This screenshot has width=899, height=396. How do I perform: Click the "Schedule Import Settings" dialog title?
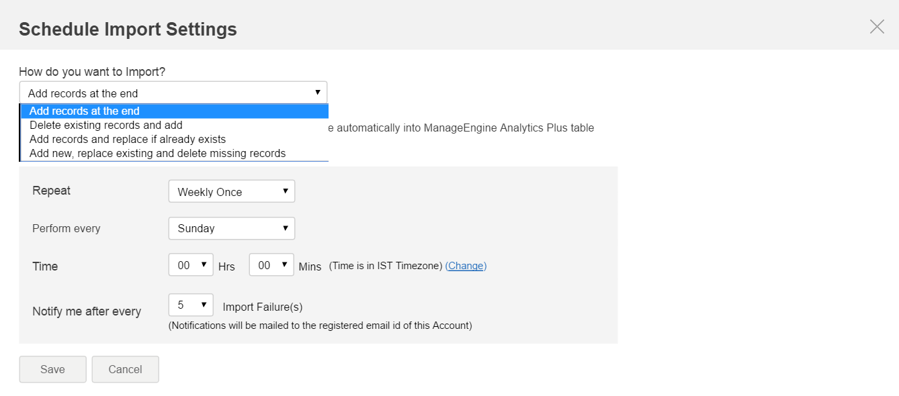point(128,30)
